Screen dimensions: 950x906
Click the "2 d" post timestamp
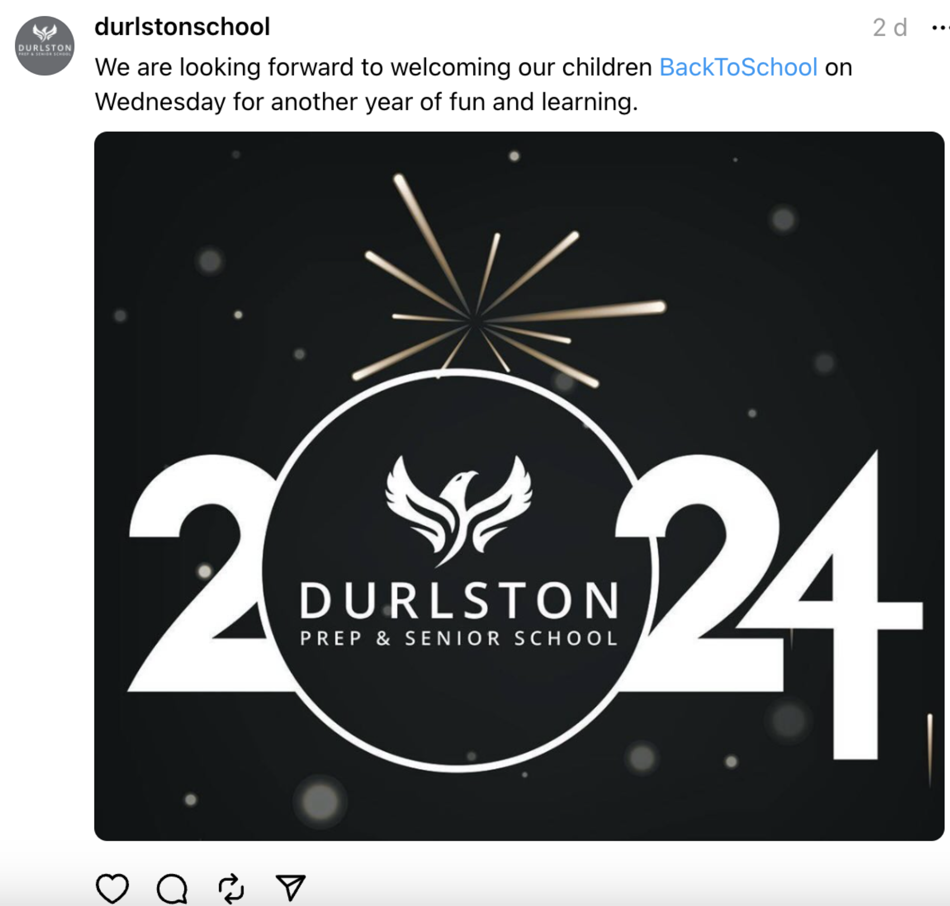[890, 28]
